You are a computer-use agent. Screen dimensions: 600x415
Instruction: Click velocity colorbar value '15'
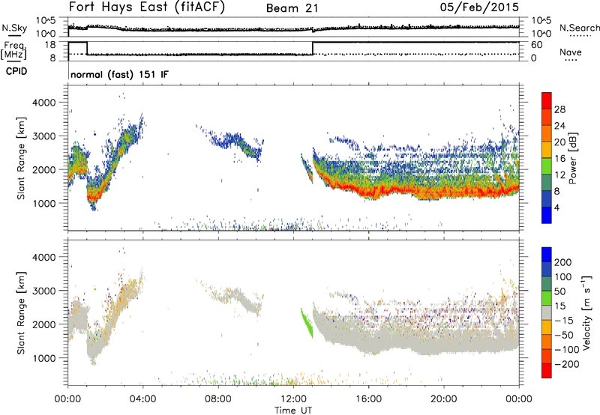tap(559, 306)
